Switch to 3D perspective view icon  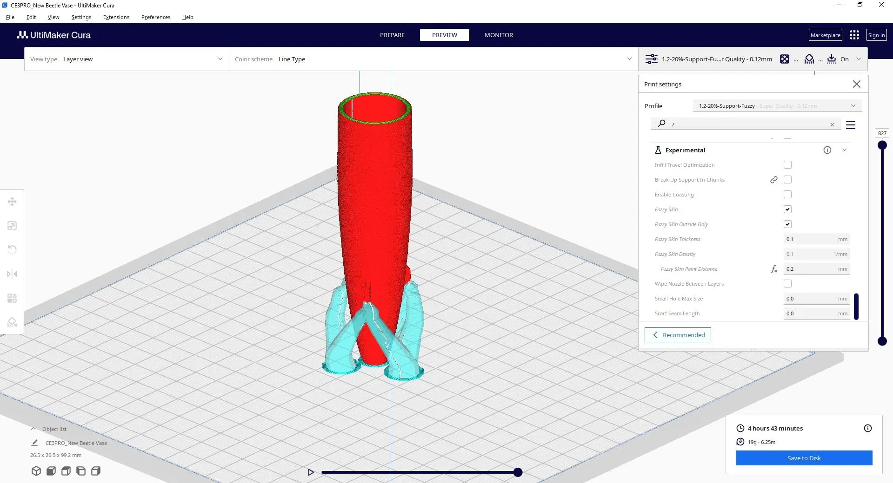coord(36,471)
